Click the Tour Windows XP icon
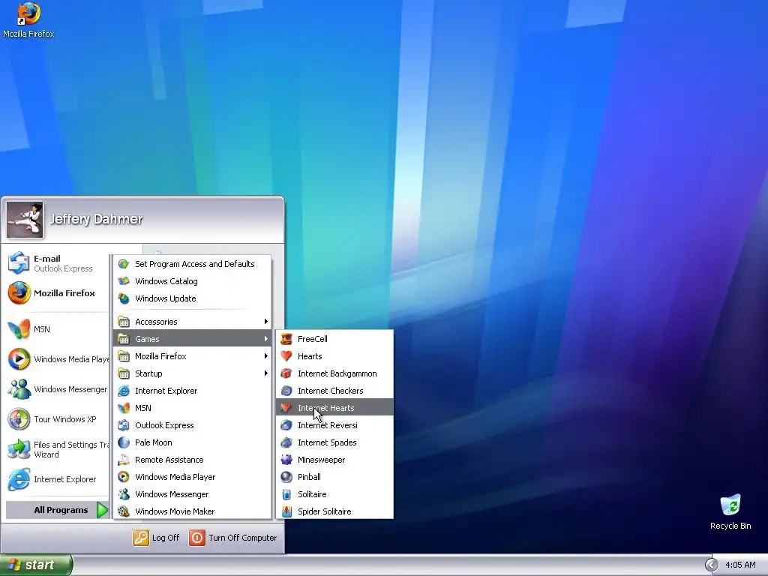Screen dimensions: 768x576 coord(19,419)
